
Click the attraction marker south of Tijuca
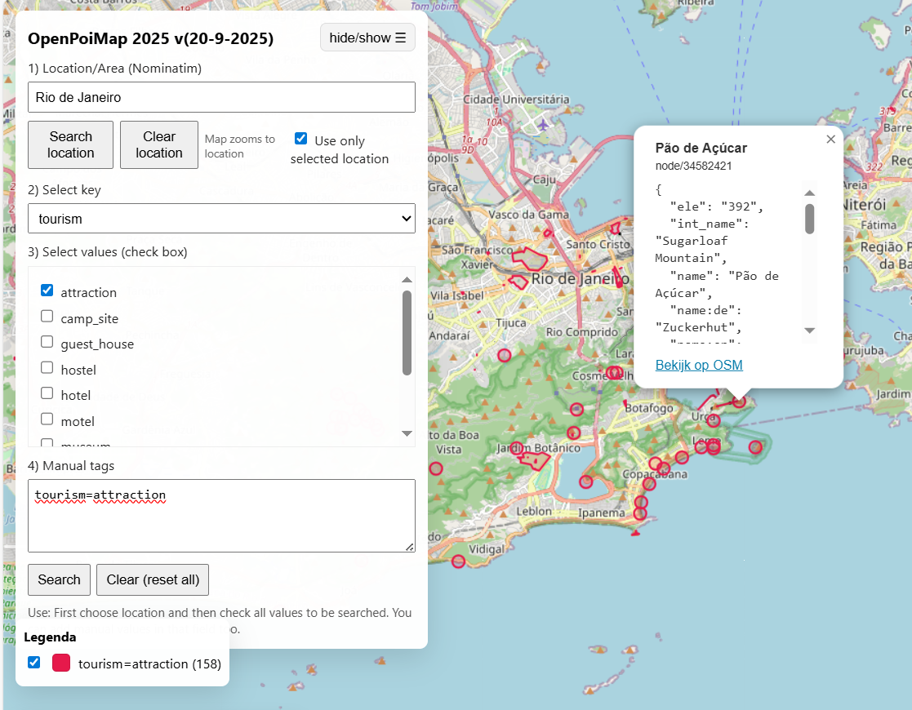click(504, 355)
